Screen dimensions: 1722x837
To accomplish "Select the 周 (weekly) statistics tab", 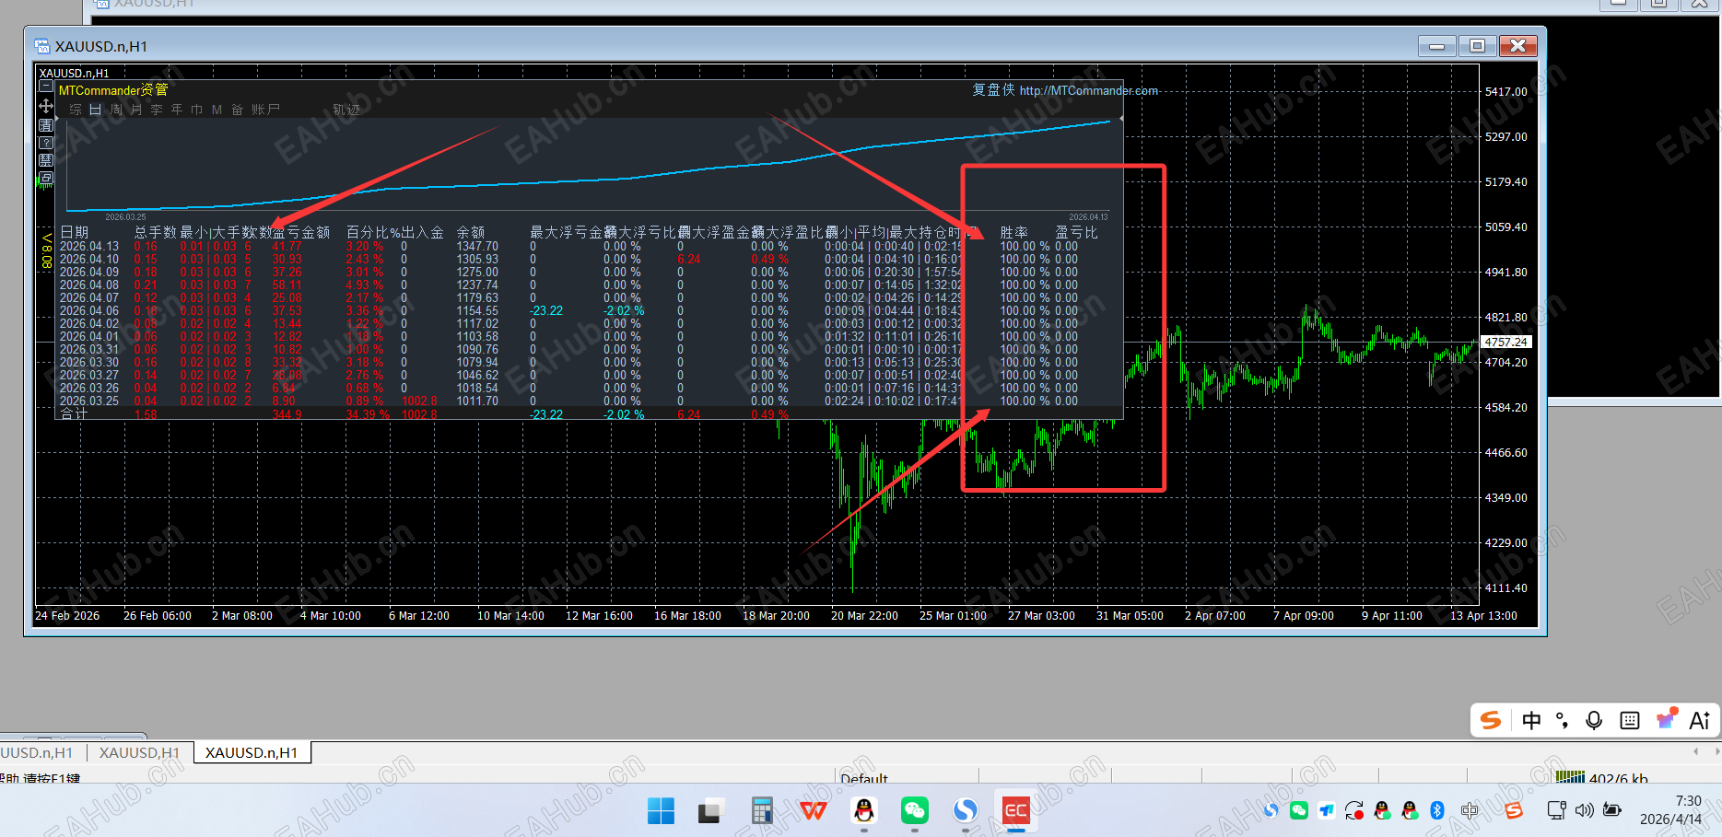I will 116,110.
